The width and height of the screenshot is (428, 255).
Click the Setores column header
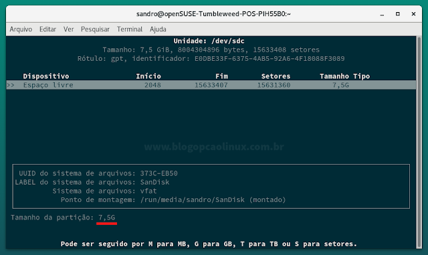[276, 76]
